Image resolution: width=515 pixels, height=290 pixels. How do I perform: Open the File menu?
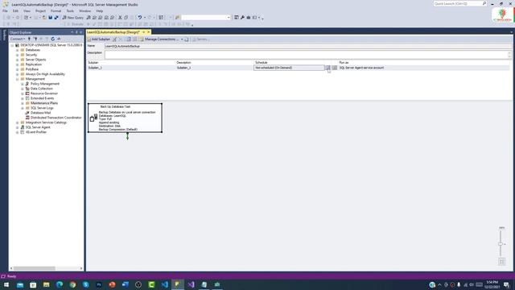(6, 10)
